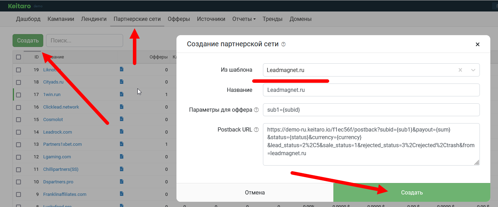498x207 pixels.
Task: Switch to the Лендинги tab
Action: pyautogui.click(x=94, y=19)
